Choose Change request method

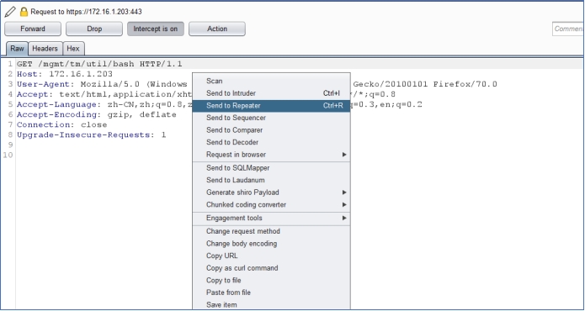[x=271, y=231]
